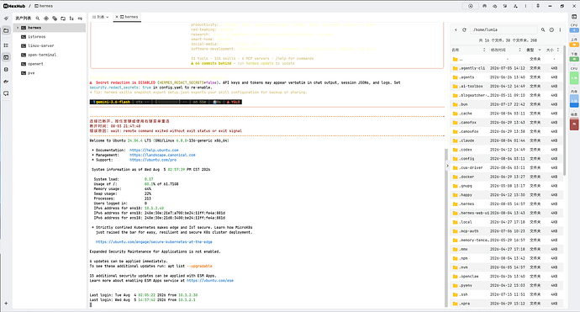Open the help.ubuntu.com documentation link
Image resolution: width=580 pixels, height=312 pixels.
[154, 151]
